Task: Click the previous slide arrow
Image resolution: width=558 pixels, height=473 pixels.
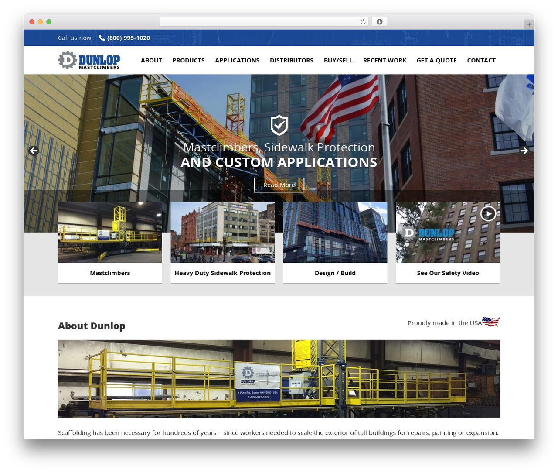Action: (x=34, y=151)
